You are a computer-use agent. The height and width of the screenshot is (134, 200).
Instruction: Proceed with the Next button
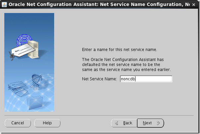click(x=150, y=123)
